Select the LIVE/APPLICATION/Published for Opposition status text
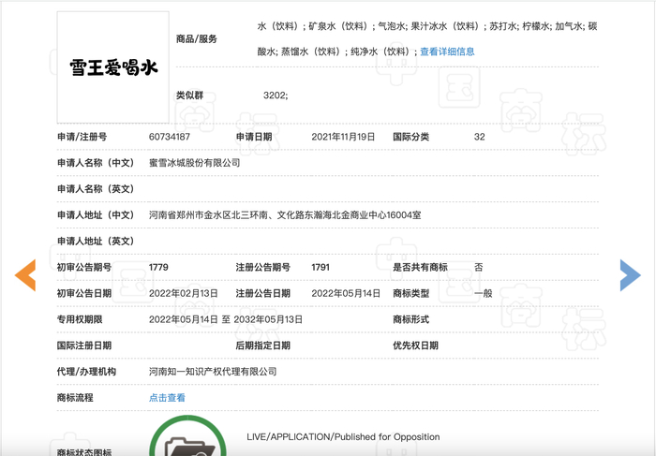The image size is (656, 456). (343, 436)
